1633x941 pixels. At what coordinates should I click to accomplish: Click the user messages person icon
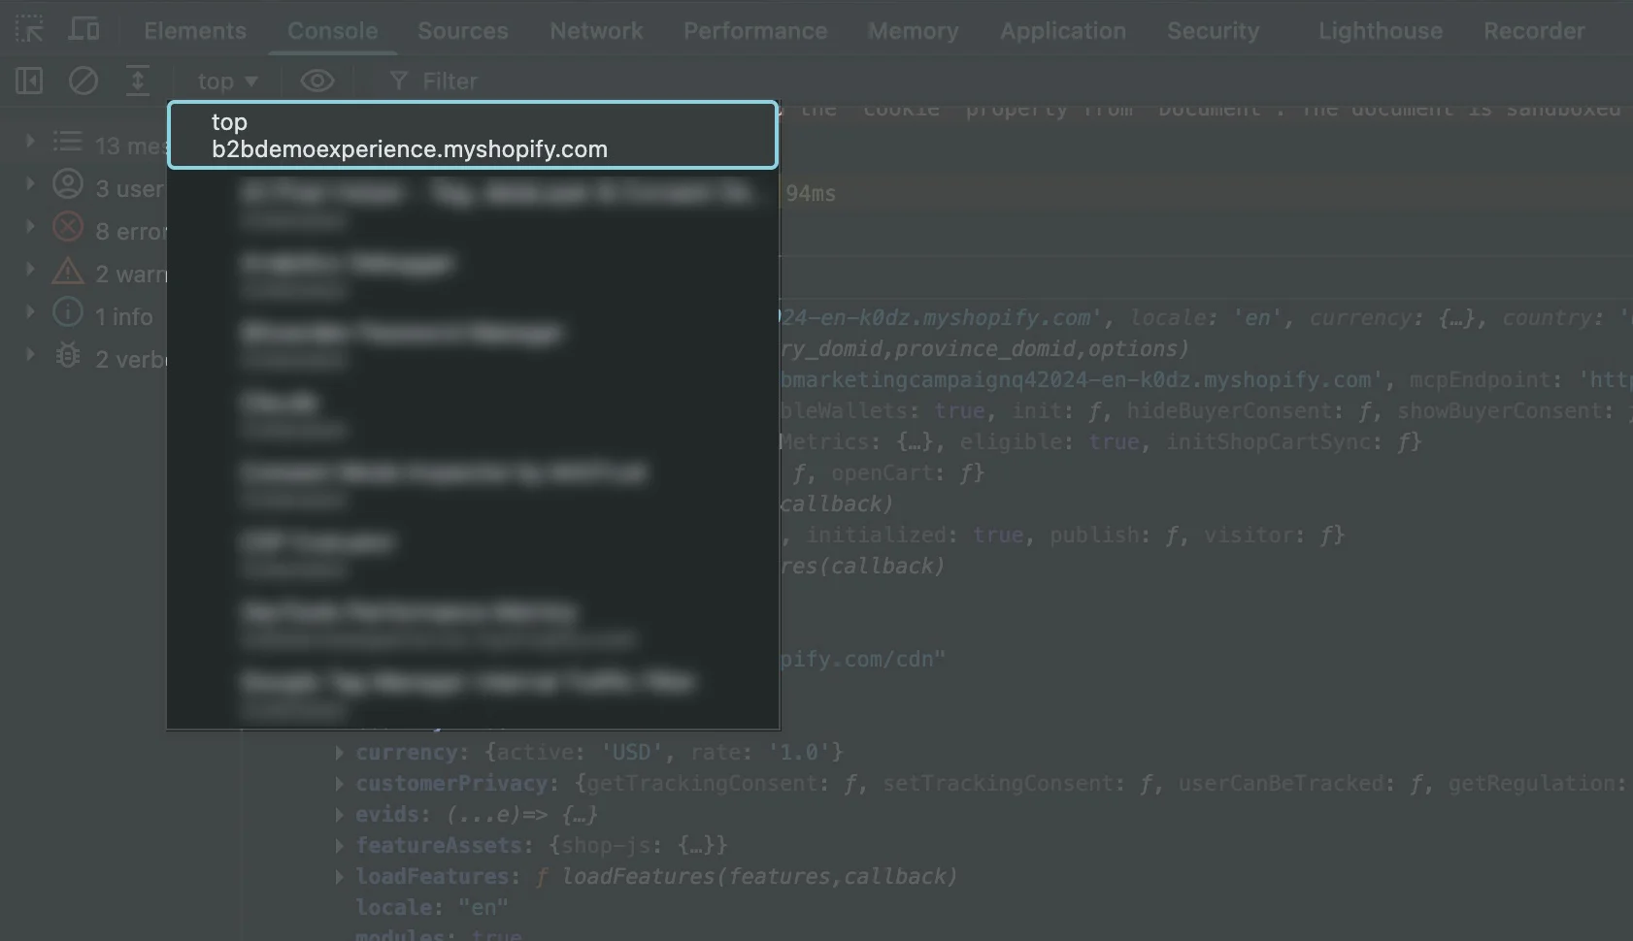pyautogui.click(x=68, y=184)
